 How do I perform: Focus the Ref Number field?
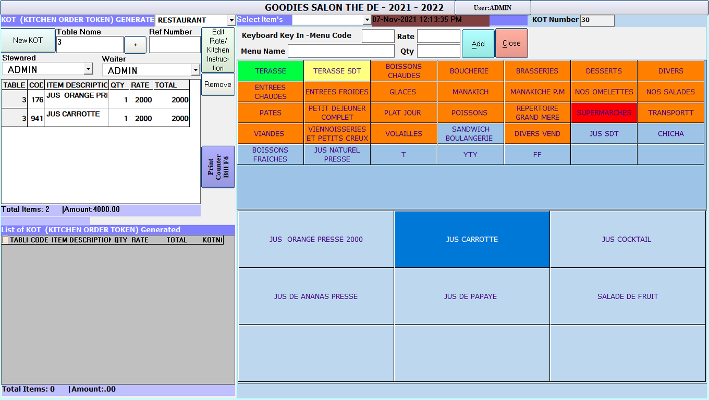(x=175, y=45)
